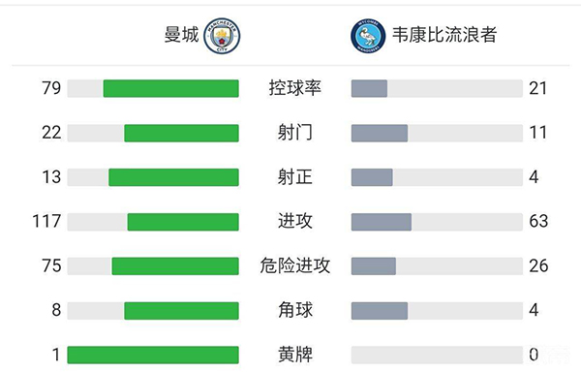This screenshot has width=581, height=372.
Task: Click the green corners bar showing 8
Action: [x=182, y=311]
